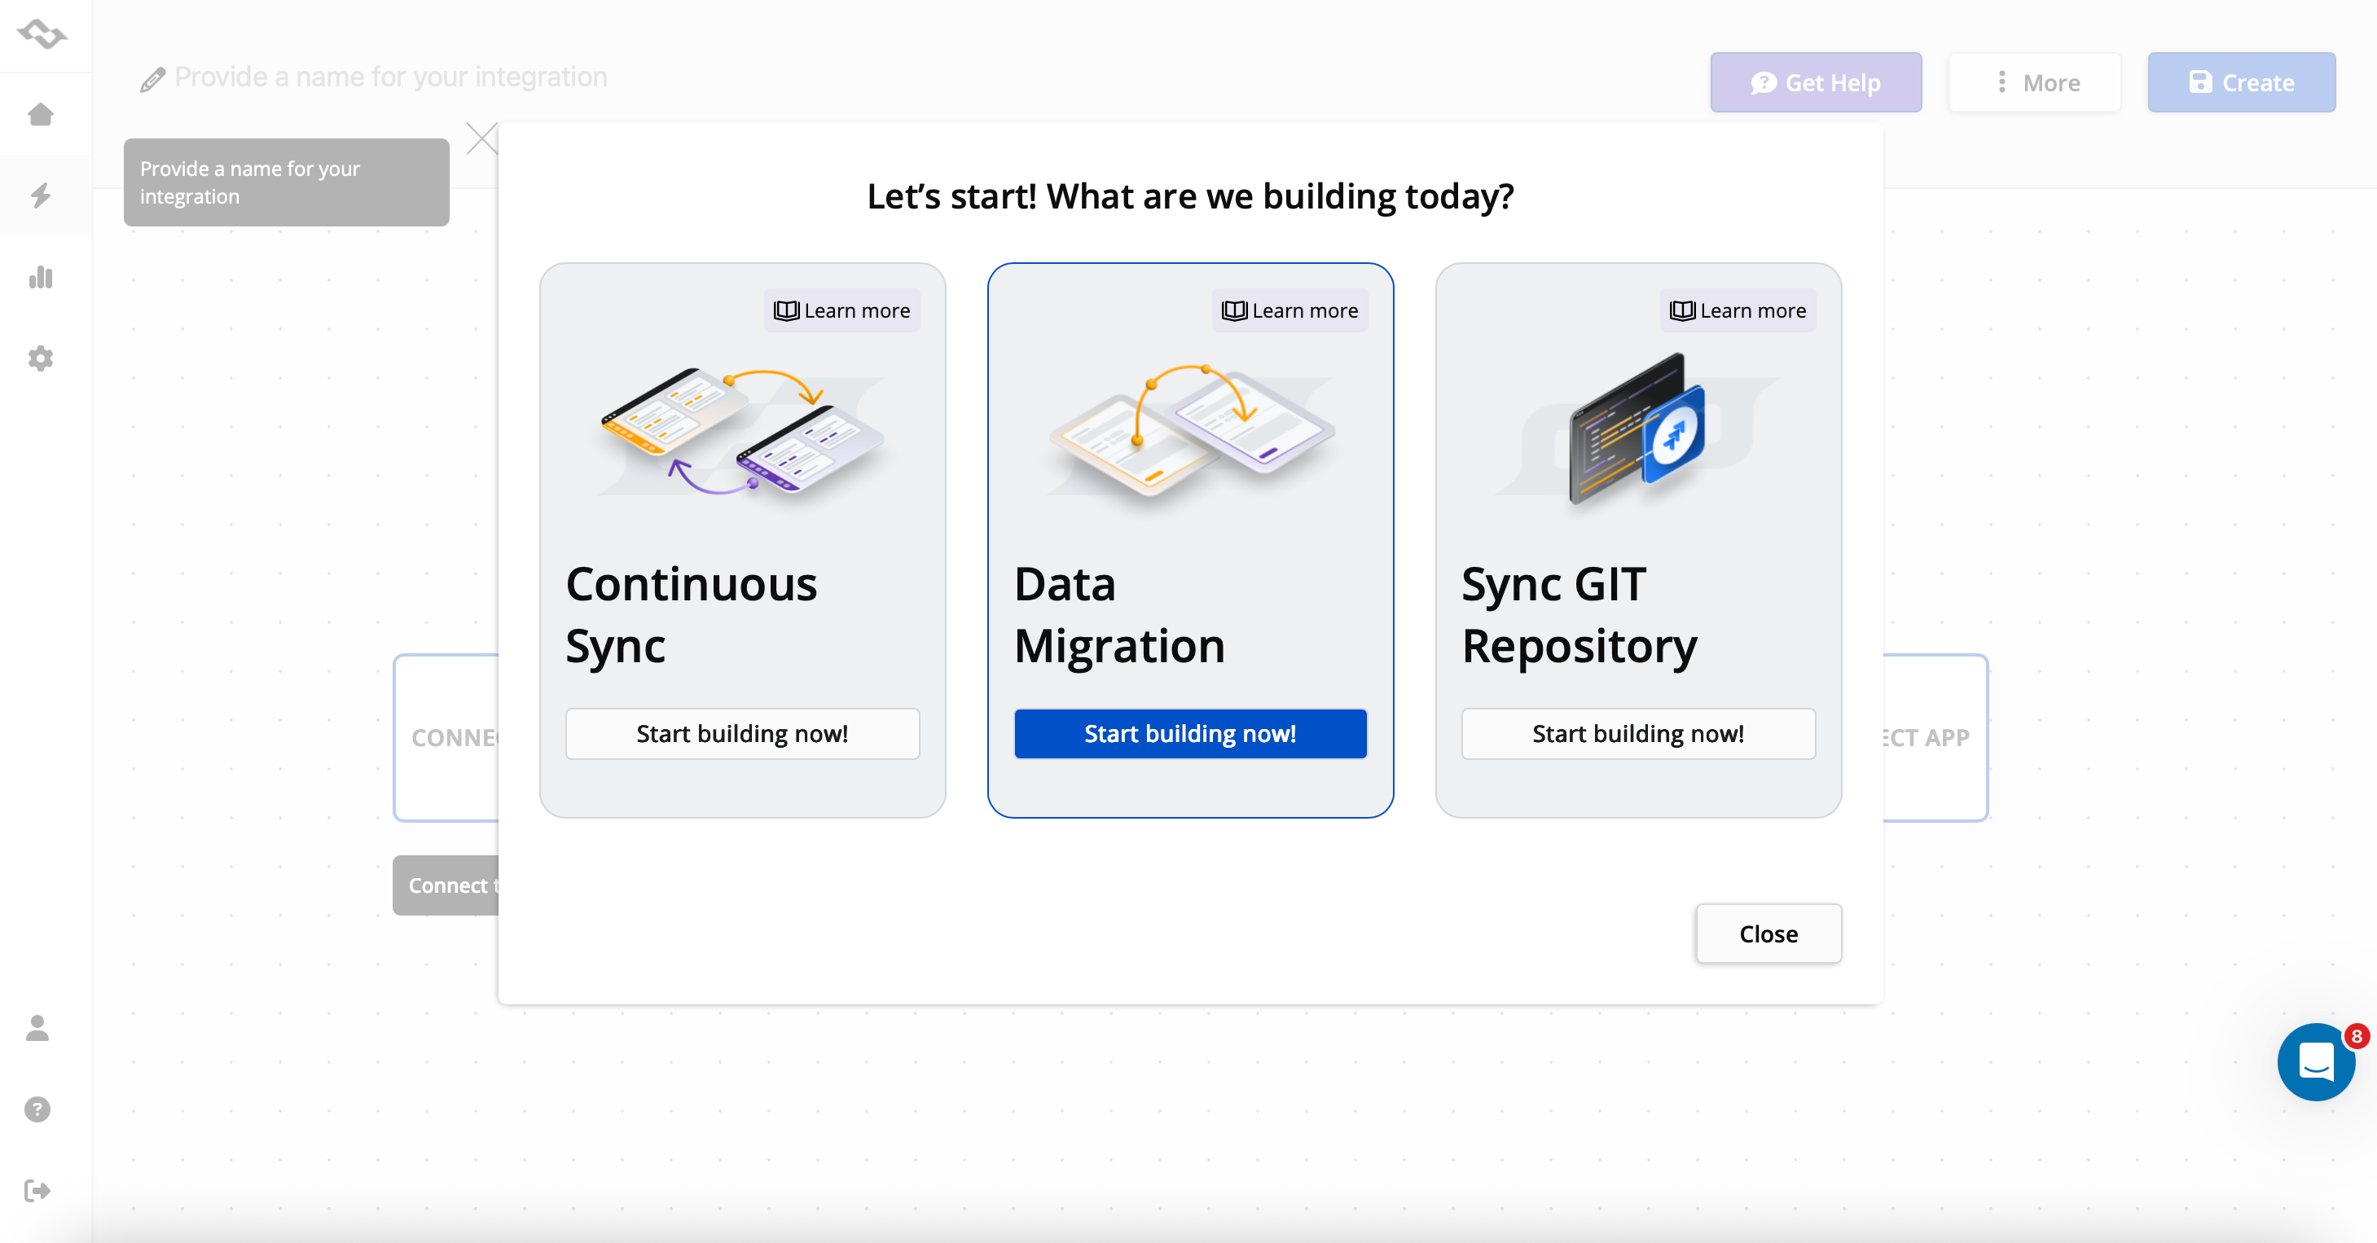
Task: Click the Get Help button
Action: tap(1815, 83)
